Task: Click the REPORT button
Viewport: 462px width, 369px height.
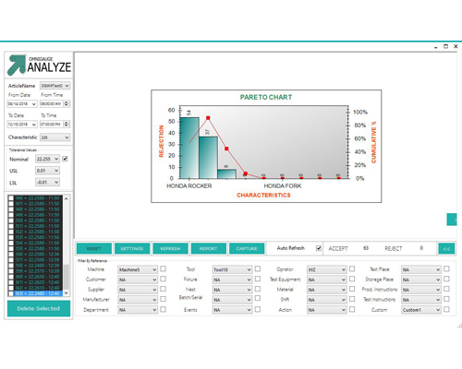Action: point(208,248)
